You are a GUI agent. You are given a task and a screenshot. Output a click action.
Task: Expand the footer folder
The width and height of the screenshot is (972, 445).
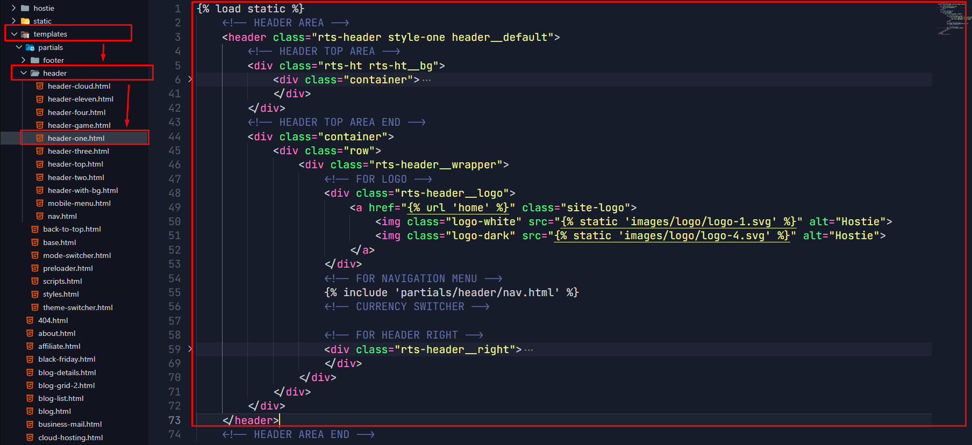pyautogui.click(x=24, y=60)
